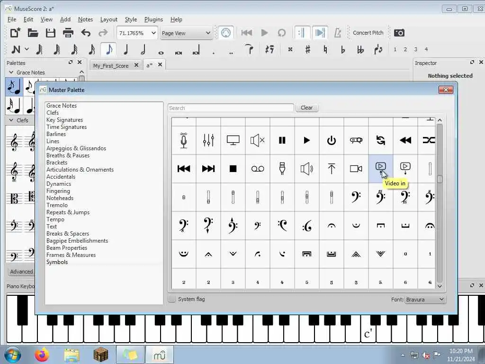Collapse the Clefs palette

[x=11, y=120]
